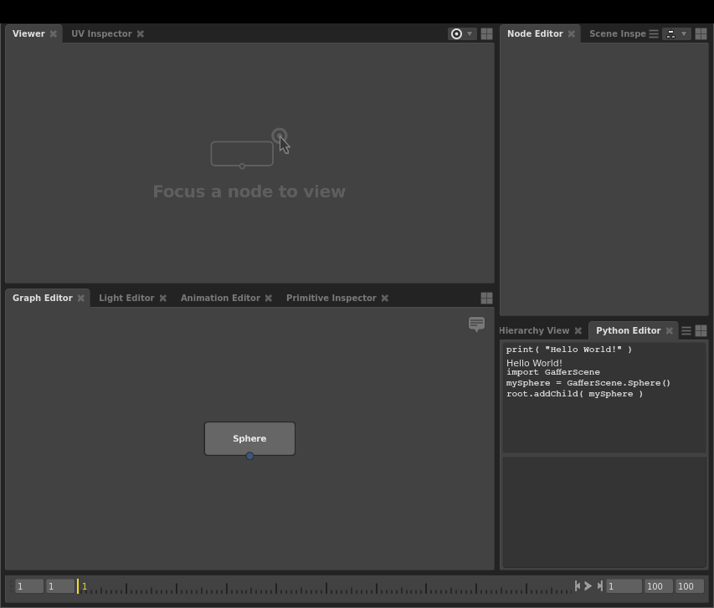Open the Viewer panel layout grid menu
Image resolution: width=714 pixels, height=608 pixels.
coord(486,34)
